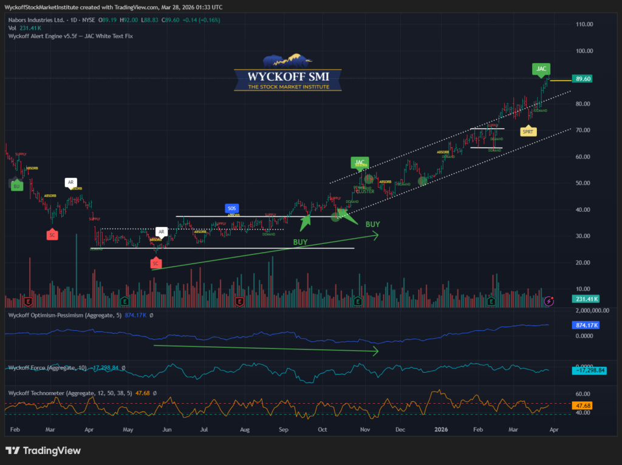This screenshot has height=465, width=622.
Task: Click the TradingView logo
Action: point(43,450)
